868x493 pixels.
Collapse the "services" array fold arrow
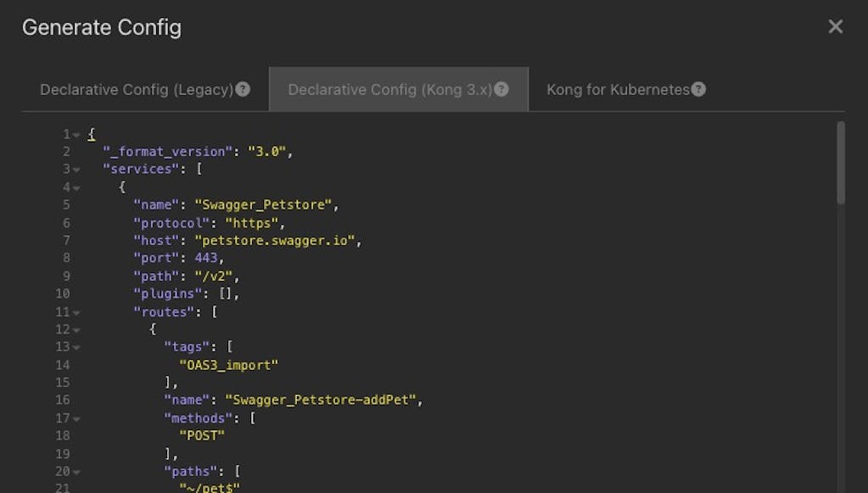click(76, 170)
